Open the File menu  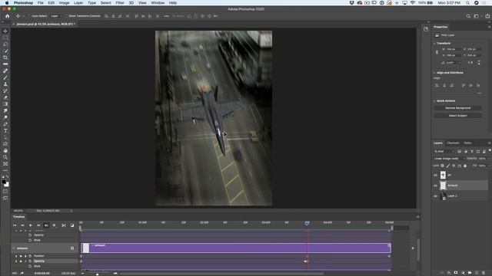[41, 3]
